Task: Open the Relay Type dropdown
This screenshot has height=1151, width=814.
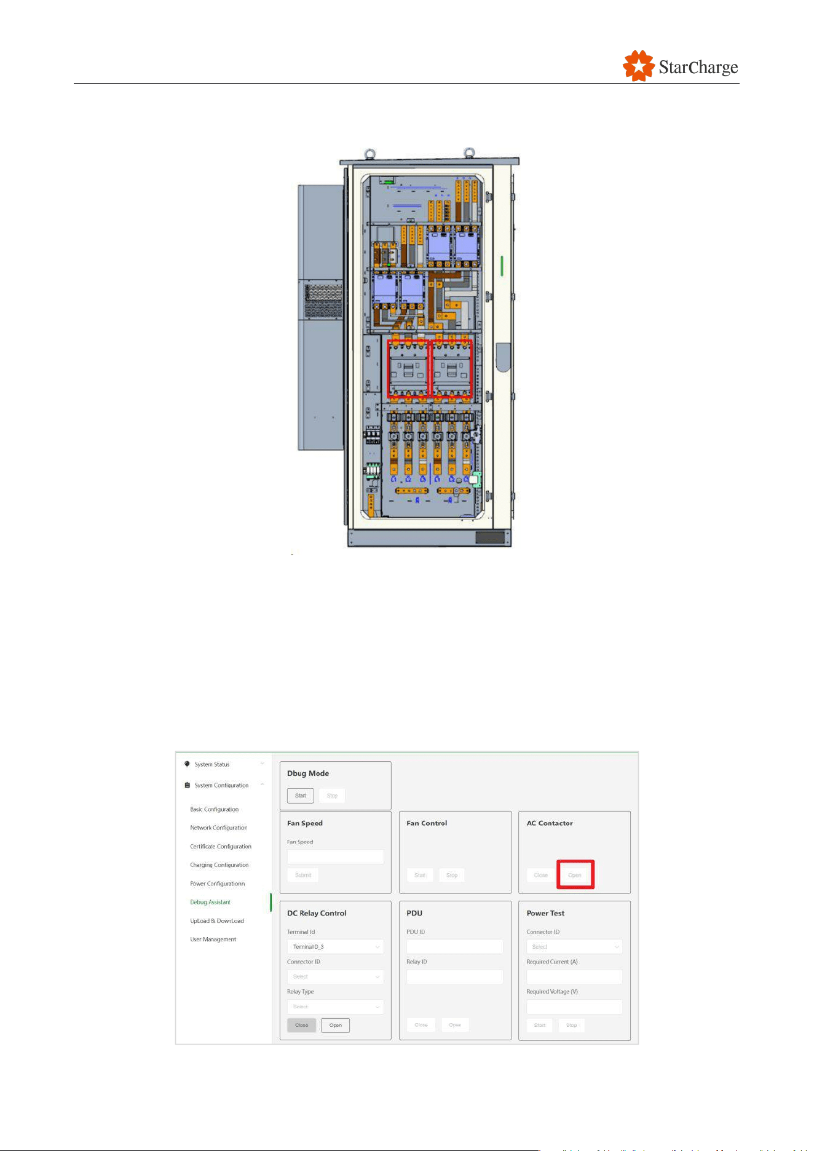Action: pos(335,1007)
